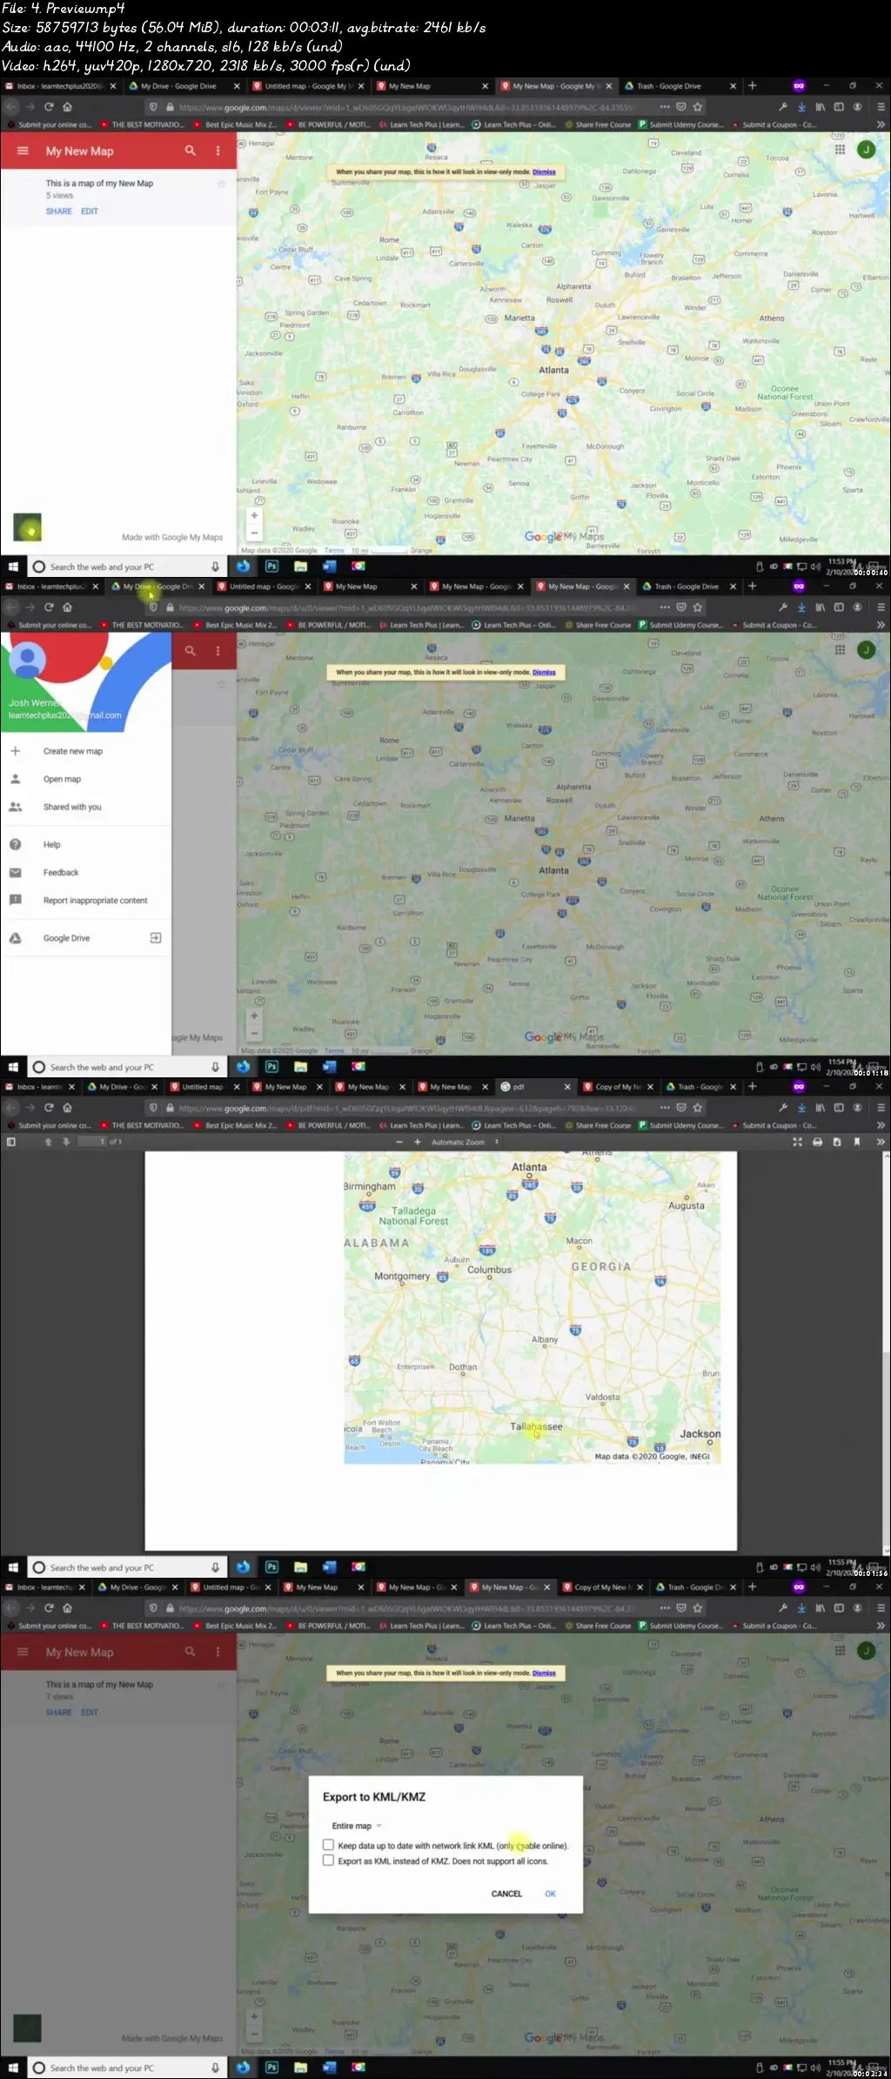Switch to Untitled map tab in the top frame
The height and width of the screenshot is (2079, 891).
(x=308, y=86)
